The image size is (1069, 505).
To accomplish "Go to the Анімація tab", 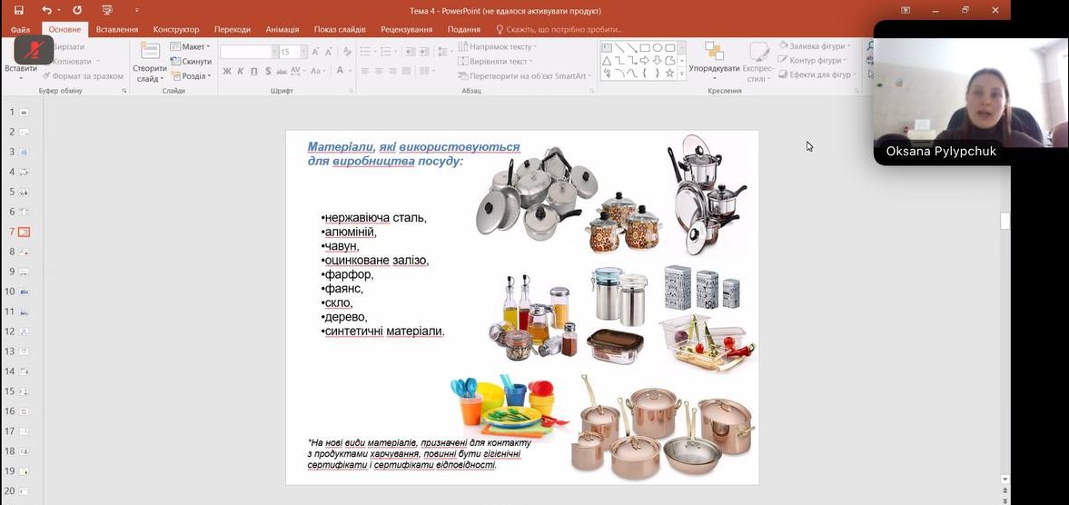I will [x=282, y=29].
